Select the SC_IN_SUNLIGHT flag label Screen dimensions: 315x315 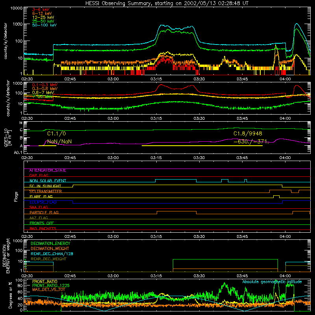45,186
